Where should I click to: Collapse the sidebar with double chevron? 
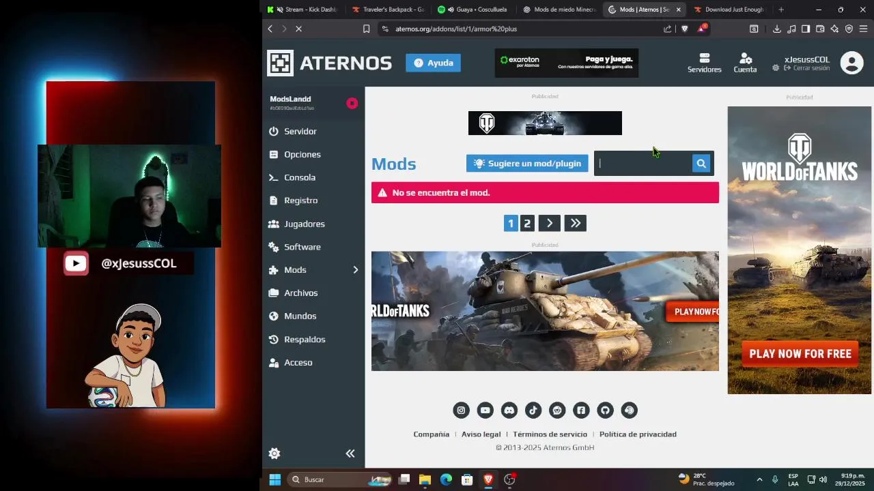pos(350,453)
